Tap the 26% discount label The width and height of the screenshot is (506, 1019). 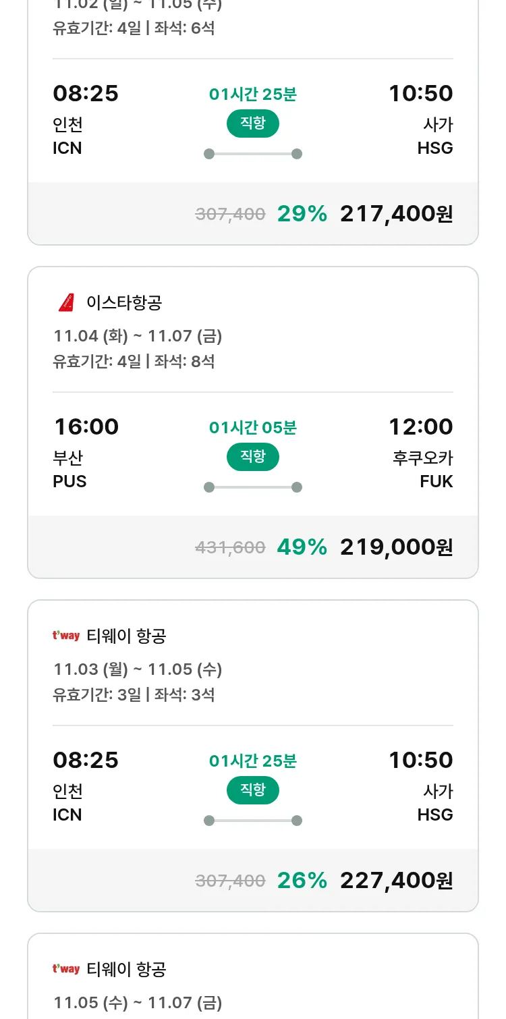(x=302, y=881)
